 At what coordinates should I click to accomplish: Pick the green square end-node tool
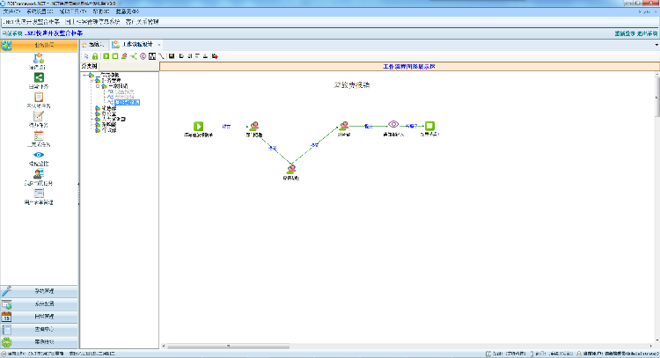click(115, 56)
